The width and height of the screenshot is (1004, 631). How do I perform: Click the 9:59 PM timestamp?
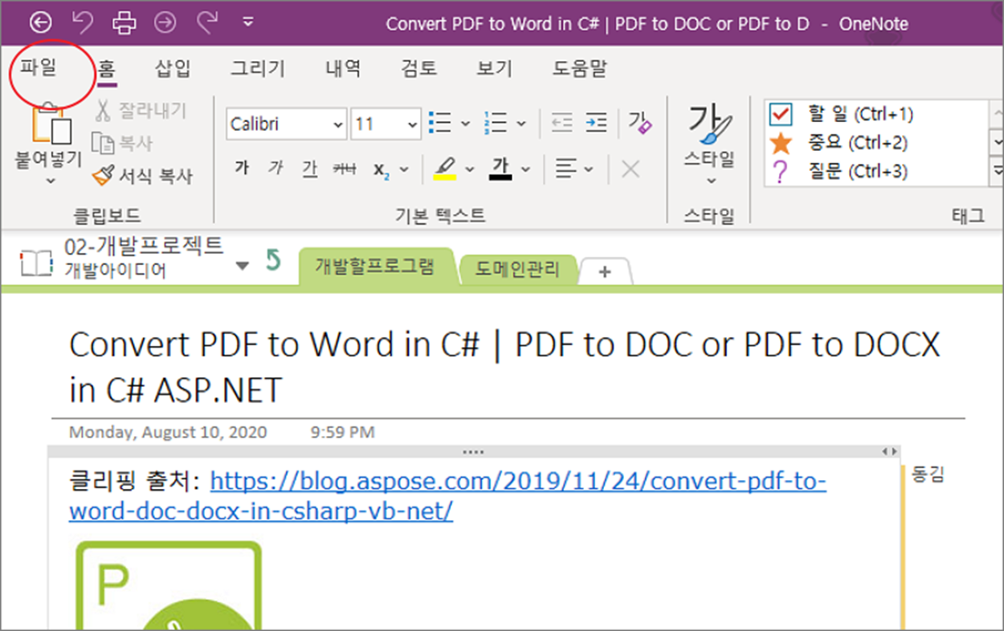342,432
